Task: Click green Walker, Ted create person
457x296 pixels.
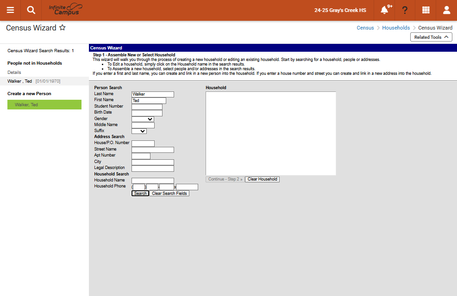Action: [x=44, y=105]
